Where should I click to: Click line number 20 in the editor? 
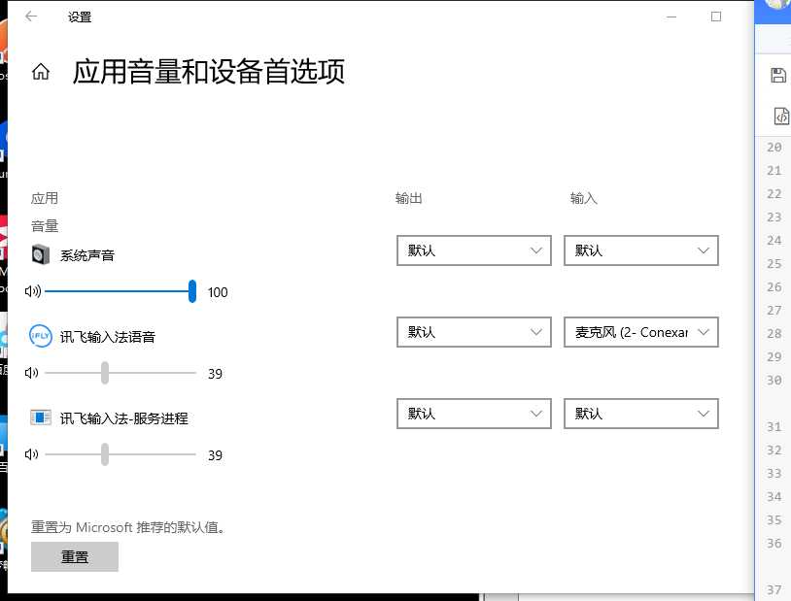774,148
